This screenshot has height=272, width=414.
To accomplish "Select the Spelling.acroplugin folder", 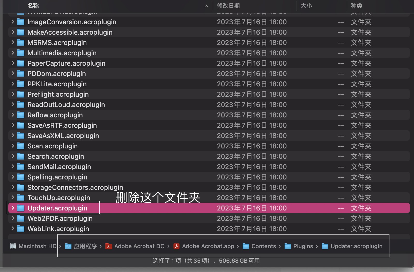I will (57, 177).
